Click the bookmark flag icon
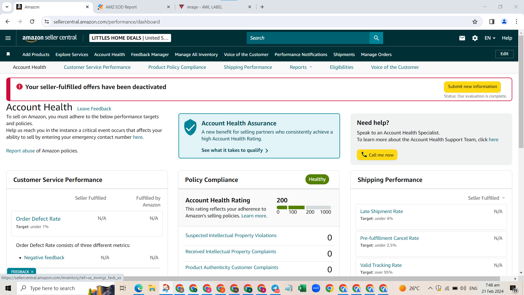This screenshot has width=524, height=295. tap(8, 54)
